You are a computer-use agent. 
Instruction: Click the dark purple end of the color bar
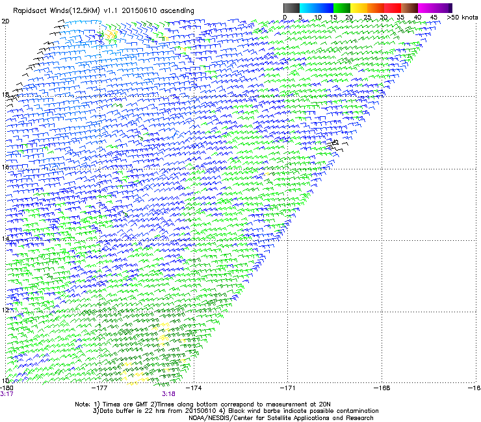pyautogui.click(x=450, y=8)
